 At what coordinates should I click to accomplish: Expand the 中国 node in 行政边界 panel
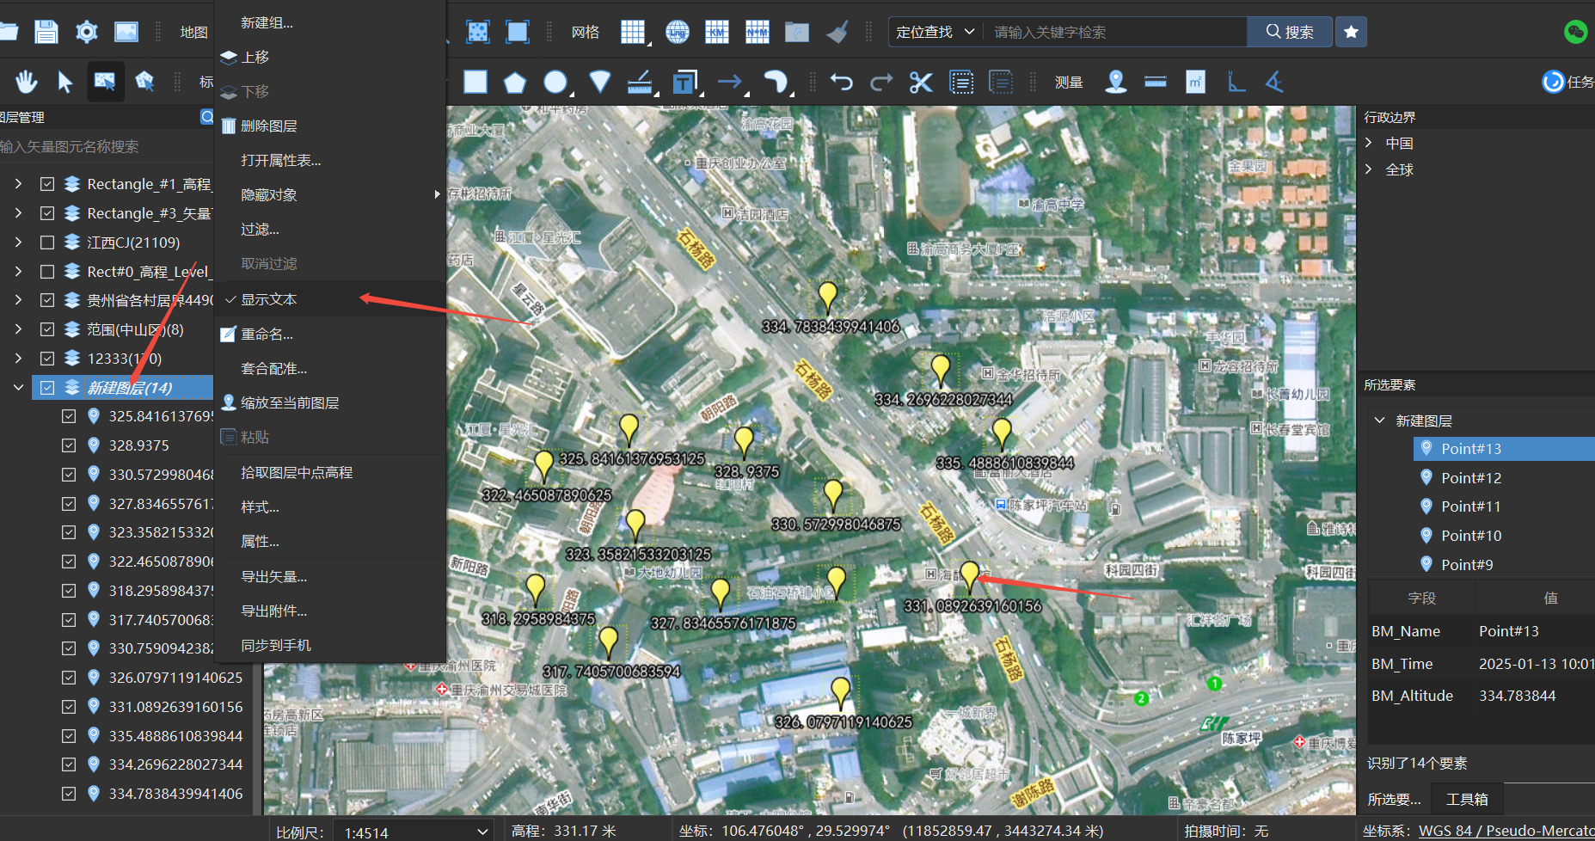tap(1369, 142)
